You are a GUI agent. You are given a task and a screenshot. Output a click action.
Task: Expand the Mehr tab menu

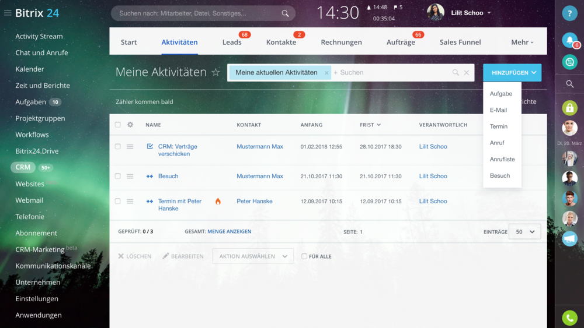(522, 43)
